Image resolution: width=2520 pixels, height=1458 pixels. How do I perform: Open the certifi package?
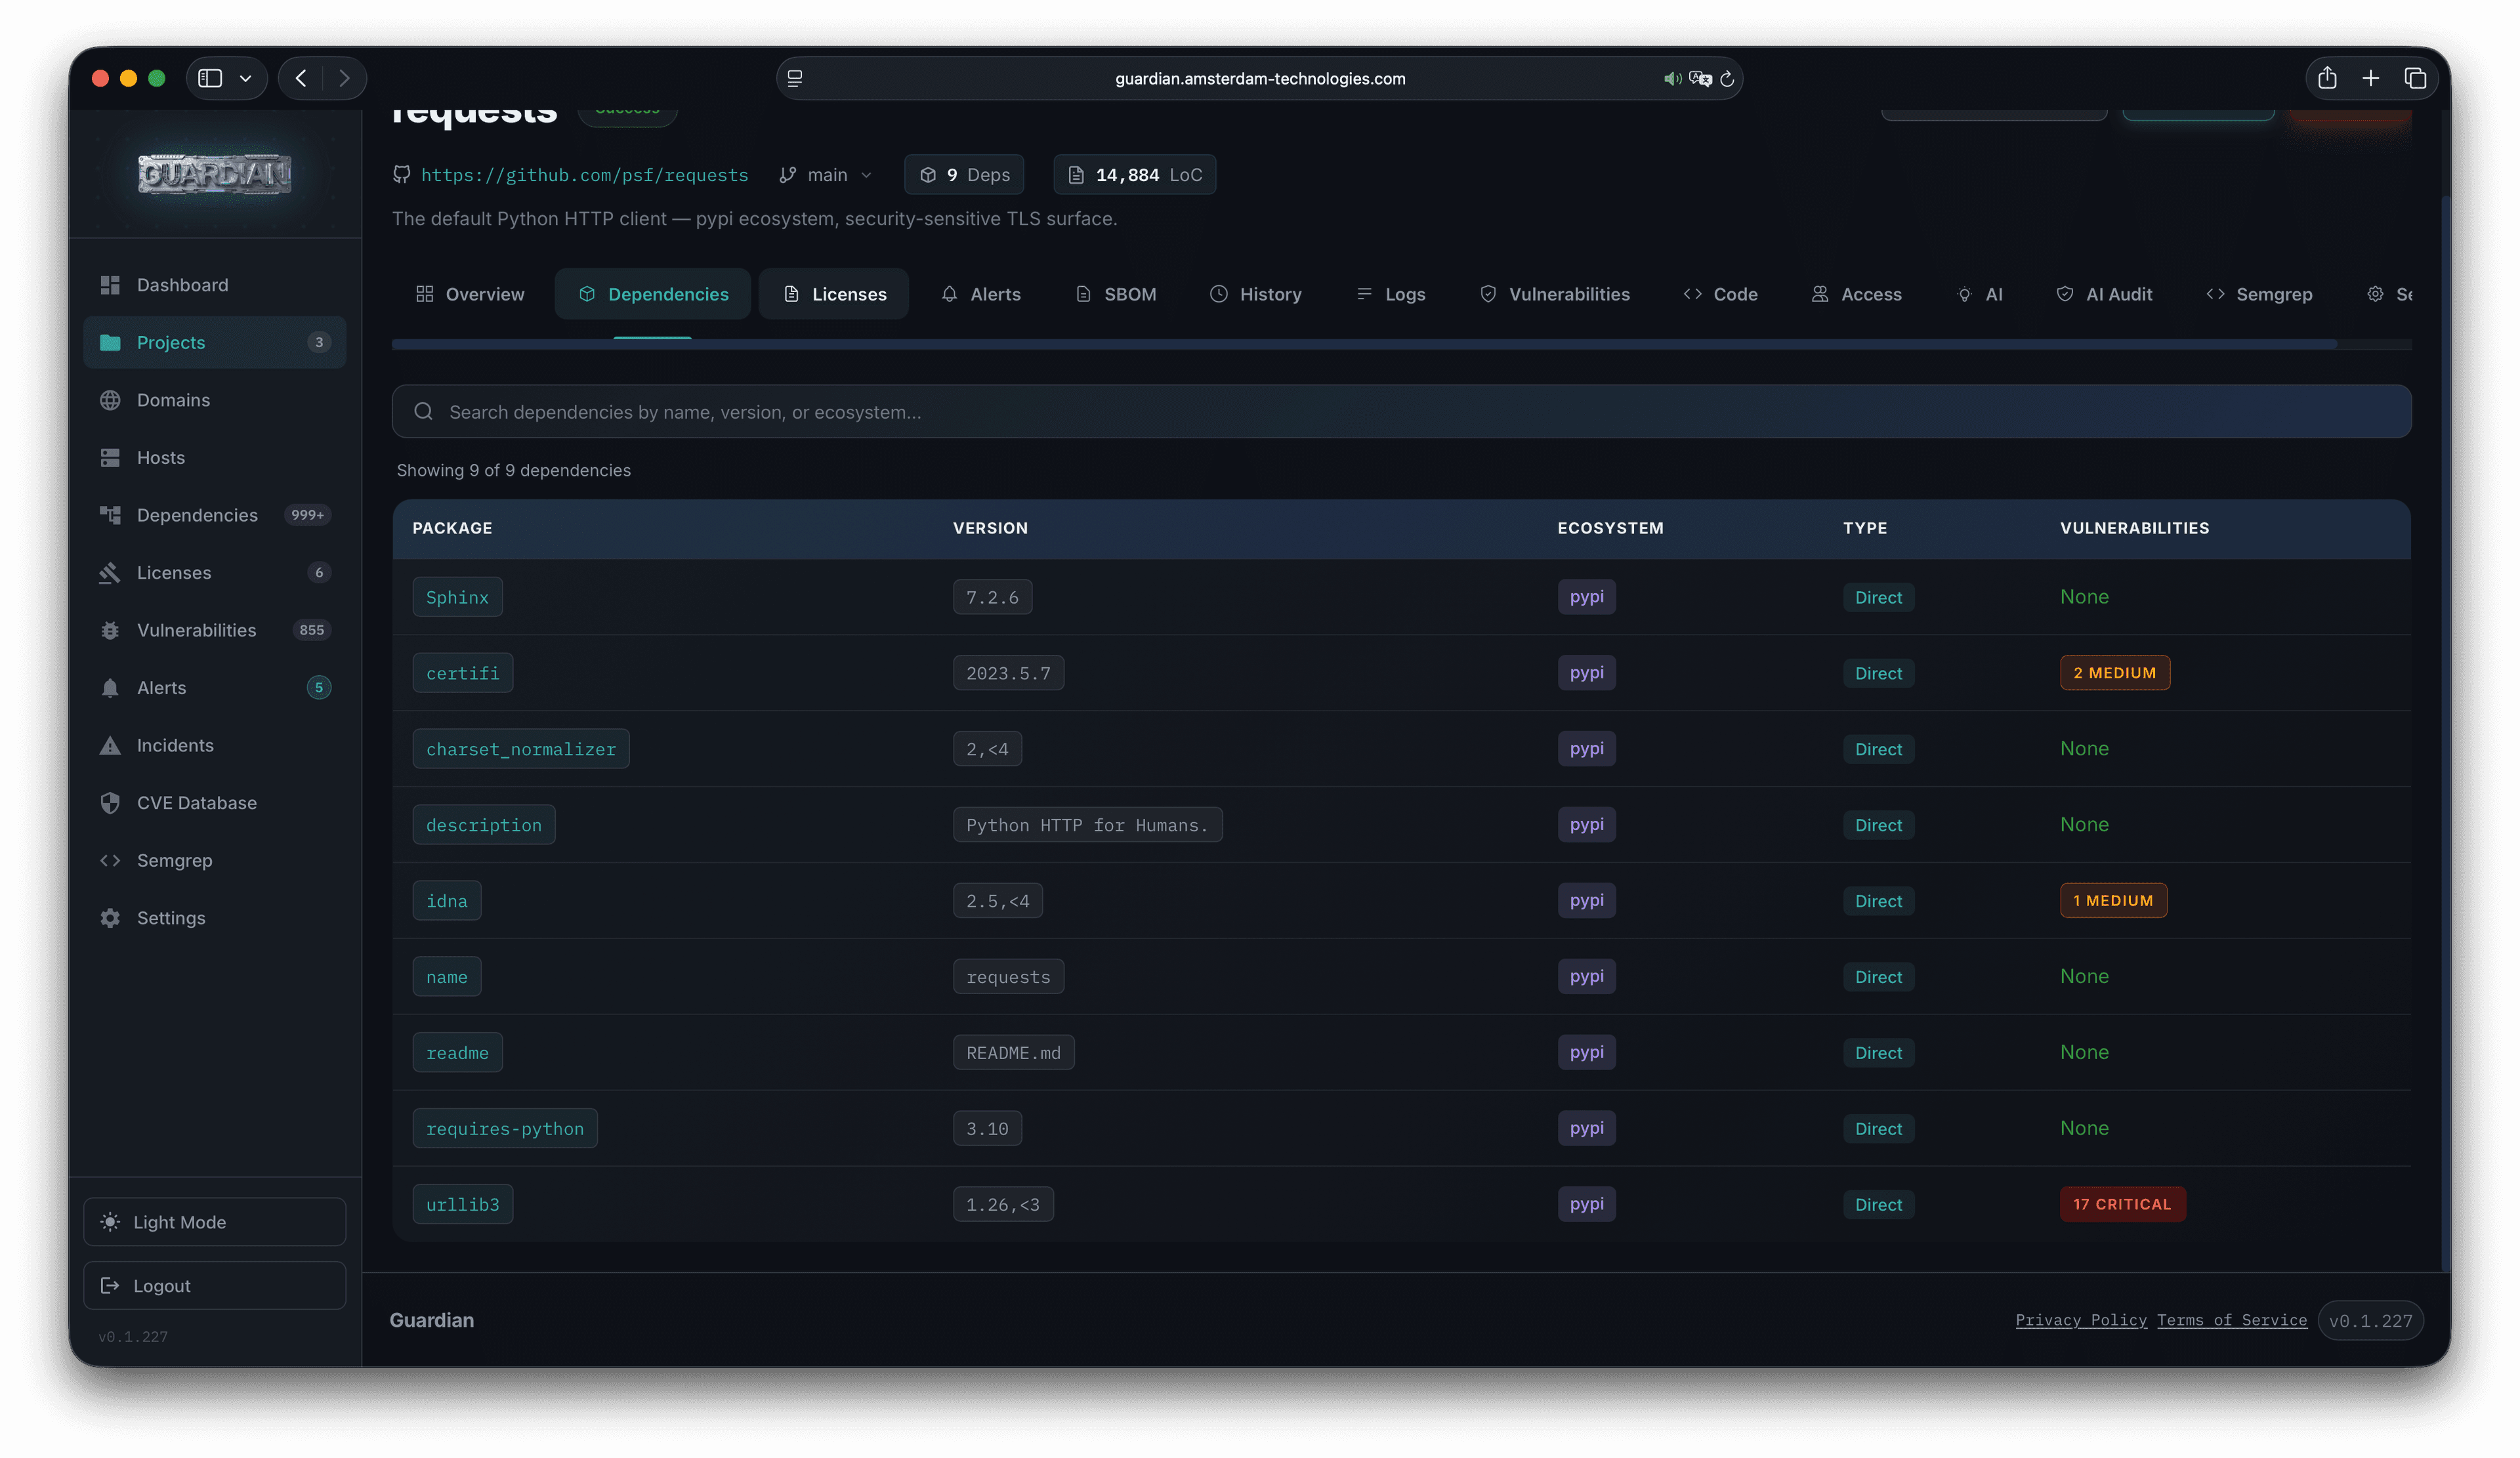(x=462, y=673)
